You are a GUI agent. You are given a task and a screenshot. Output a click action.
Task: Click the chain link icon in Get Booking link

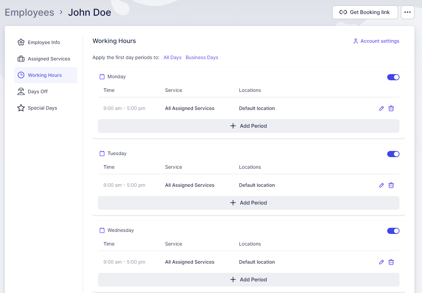pyautogui.click(x=343, y=12)
